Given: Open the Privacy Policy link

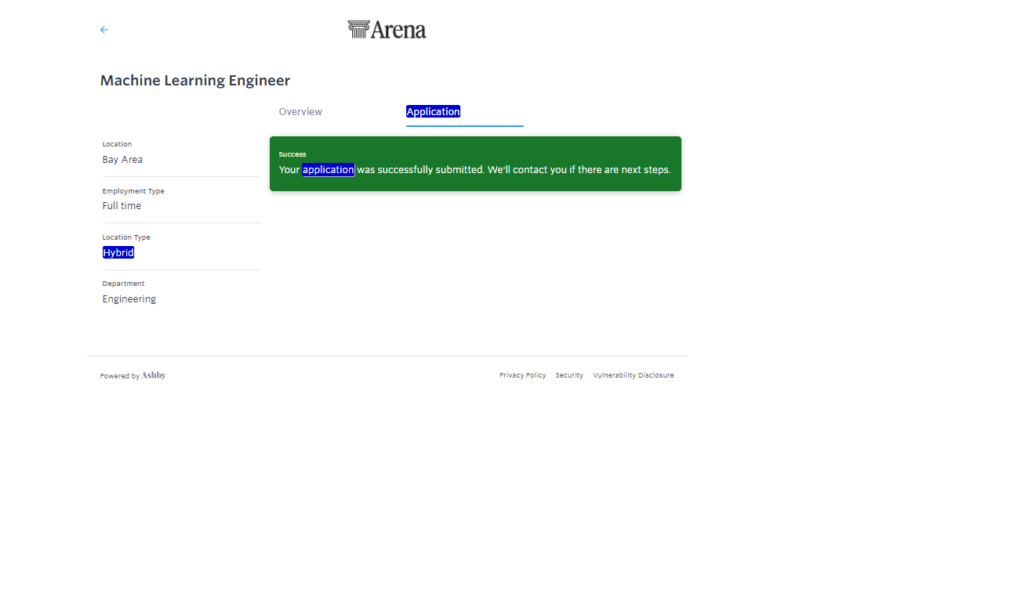Looking at the screenshot, I should coord(522,375).
